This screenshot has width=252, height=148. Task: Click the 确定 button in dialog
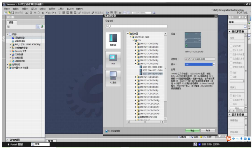[193, 131]
